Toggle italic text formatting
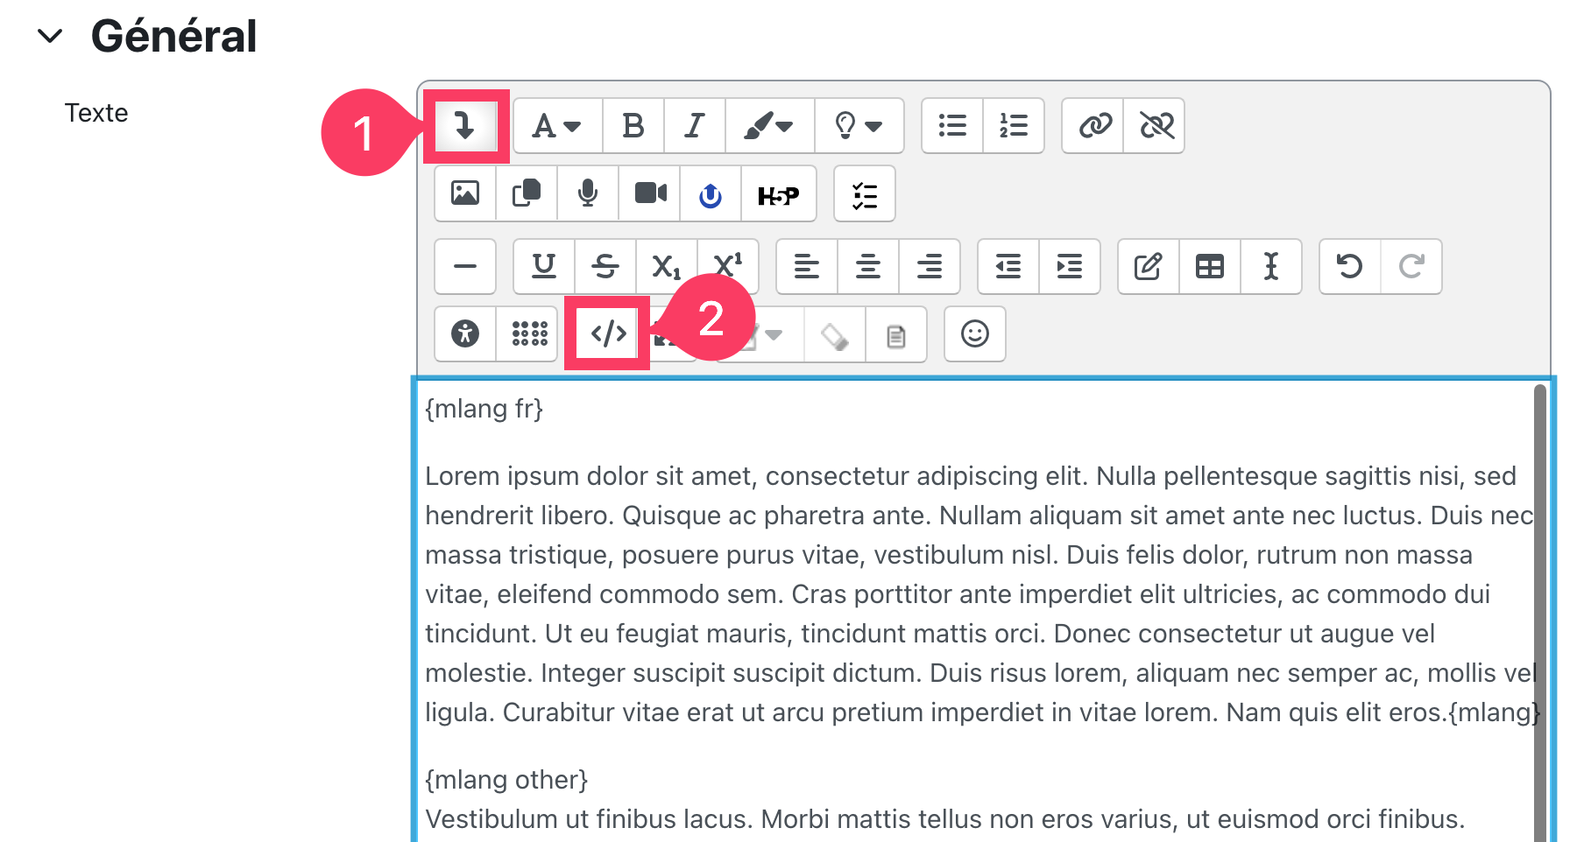1577x842 pixels. point(694,126)
